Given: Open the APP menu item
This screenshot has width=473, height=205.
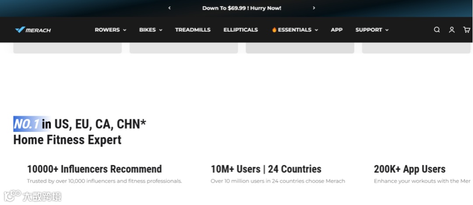Looking at the screenshot, I should point(337,30).
